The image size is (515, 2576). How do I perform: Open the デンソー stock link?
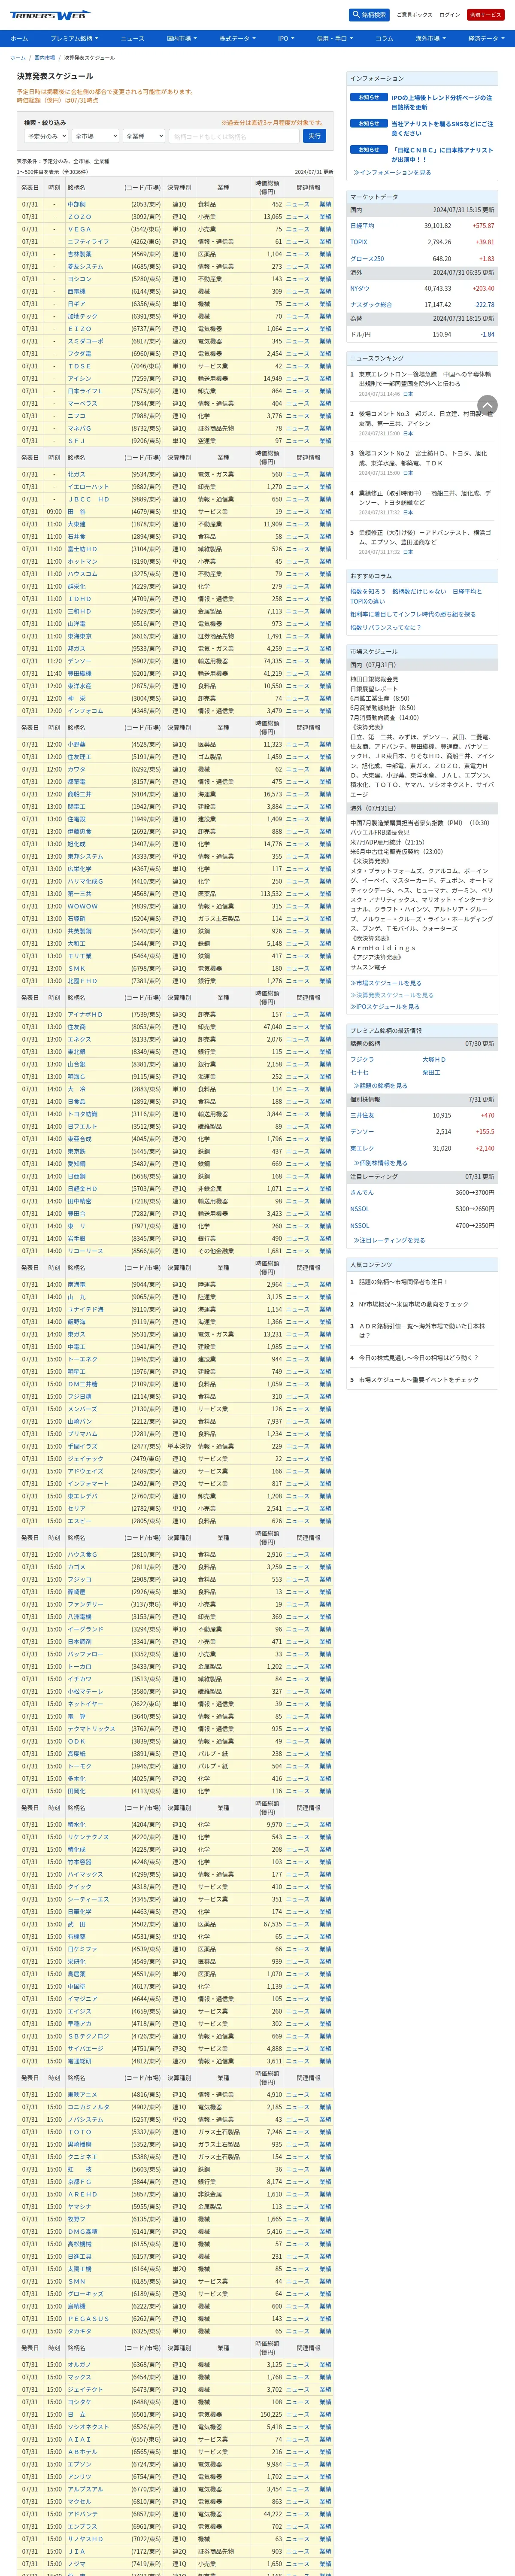click(79, 661)
